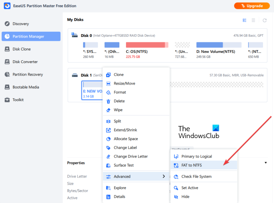The image size is (274, 203).
Task: Switch to the card grid view icon
Action: point(245,20)
